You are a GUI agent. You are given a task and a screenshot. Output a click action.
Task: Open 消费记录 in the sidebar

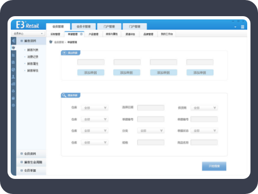click(x=33, y=57)
